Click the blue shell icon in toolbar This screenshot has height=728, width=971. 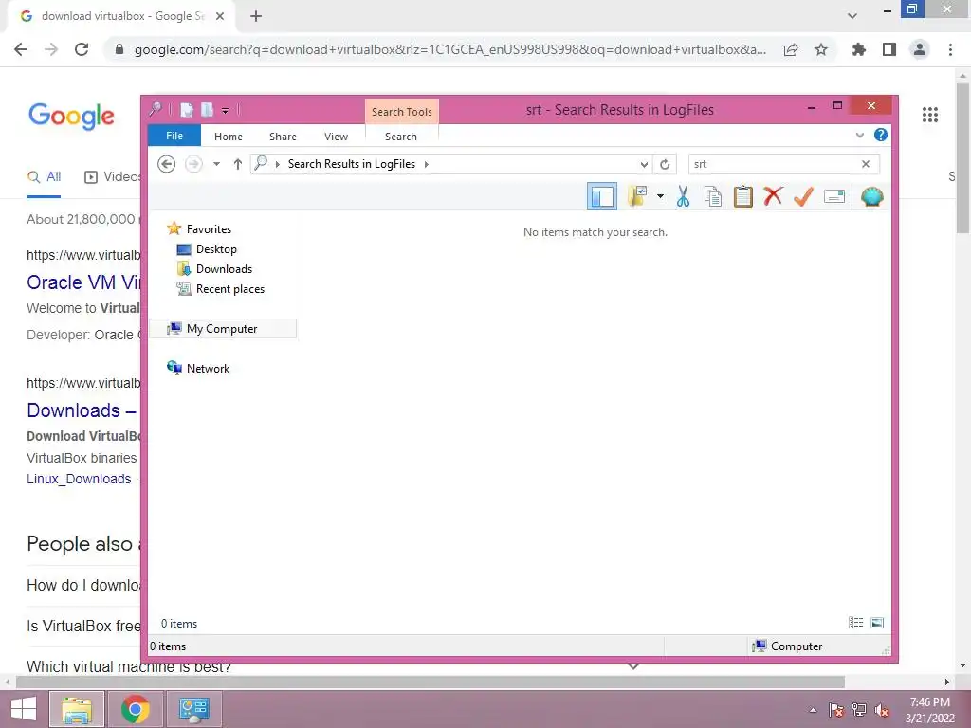872,196
